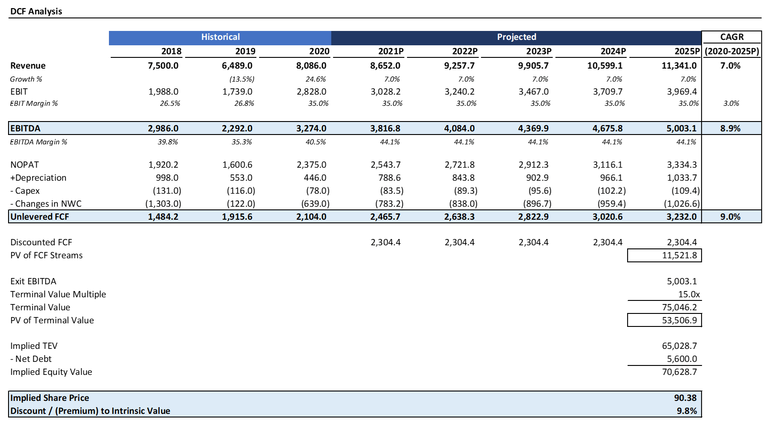Select the 15.0x multiple cell

(x=689, y=294)
